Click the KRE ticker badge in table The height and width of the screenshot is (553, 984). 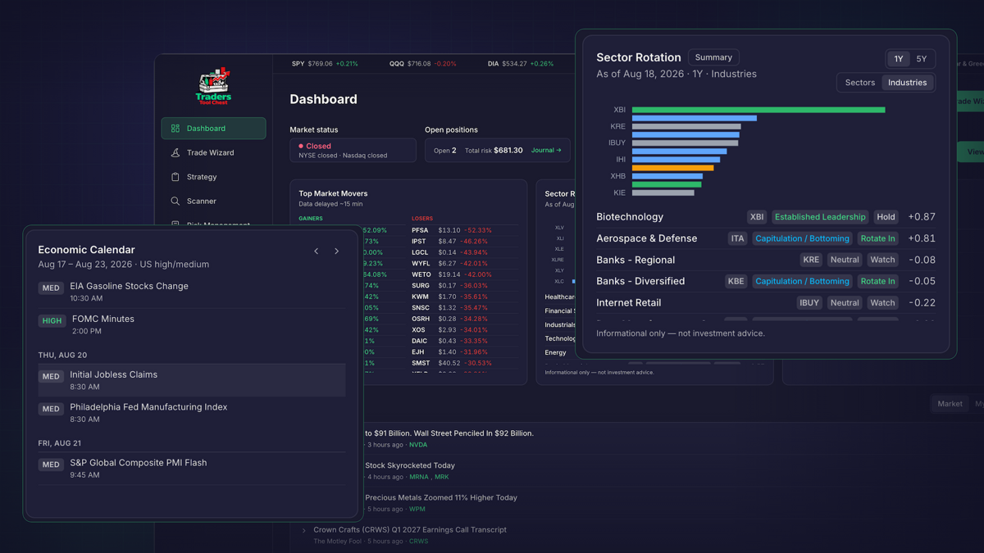811,260
